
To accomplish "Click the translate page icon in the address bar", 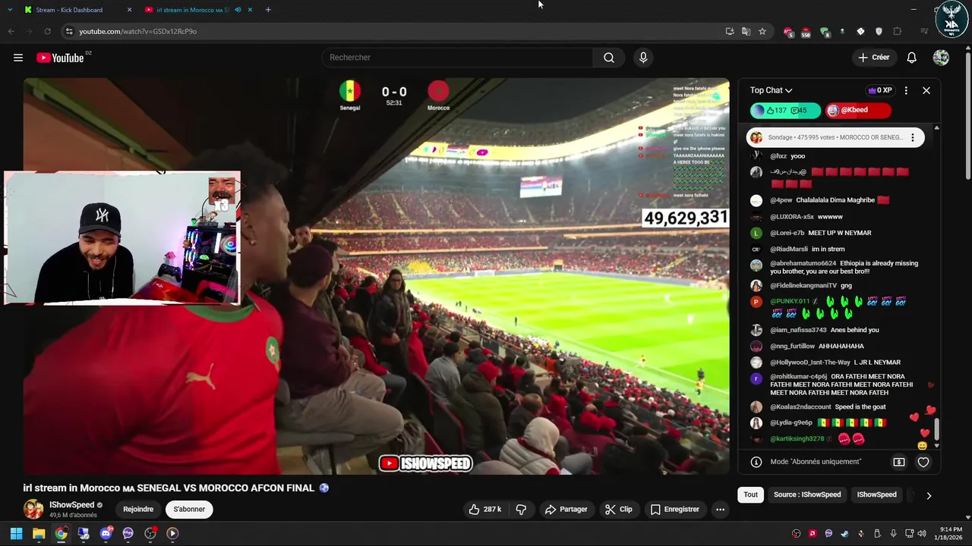I will (x=746, y=31).
